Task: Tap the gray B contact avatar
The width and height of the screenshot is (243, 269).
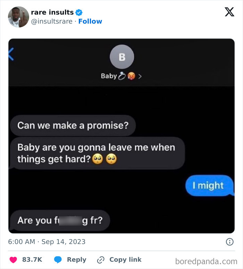Action: pyautogui.click(x=122, y=57)
